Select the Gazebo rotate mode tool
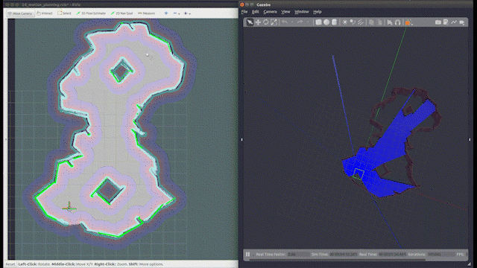The width and height of the screenshot is (477, 268). [266, 22]
